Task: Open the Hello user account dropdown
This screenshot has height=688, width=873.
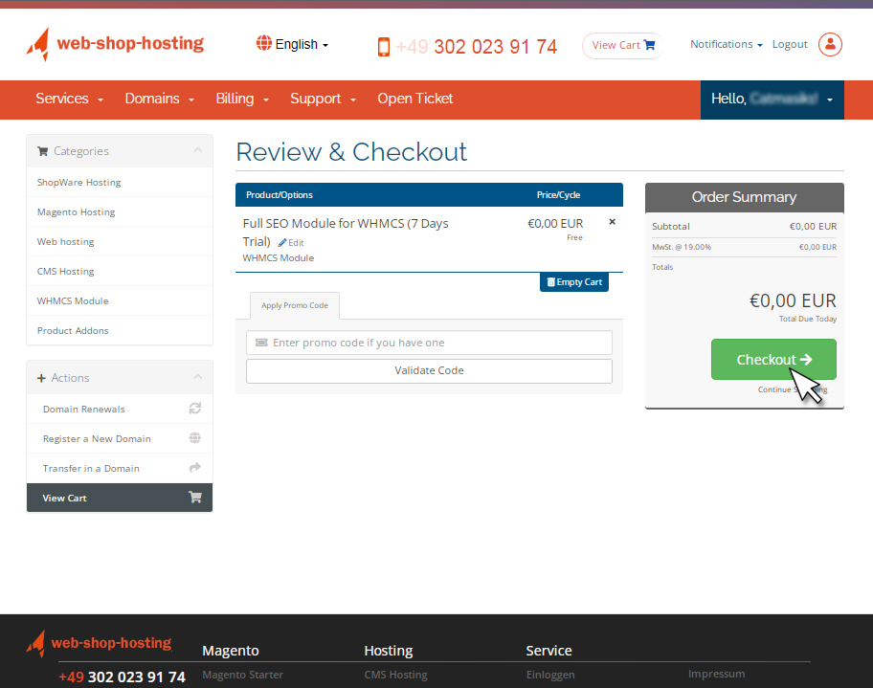Action: (x=772, y=100)
